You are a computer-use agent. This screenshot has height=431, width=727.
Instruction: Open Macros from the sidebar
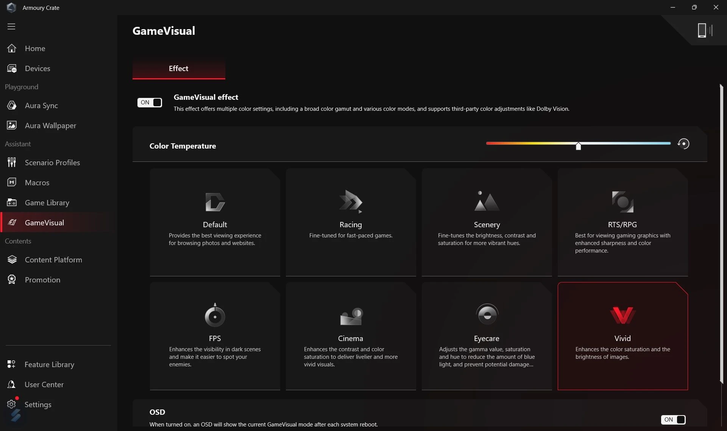point(59,183)
